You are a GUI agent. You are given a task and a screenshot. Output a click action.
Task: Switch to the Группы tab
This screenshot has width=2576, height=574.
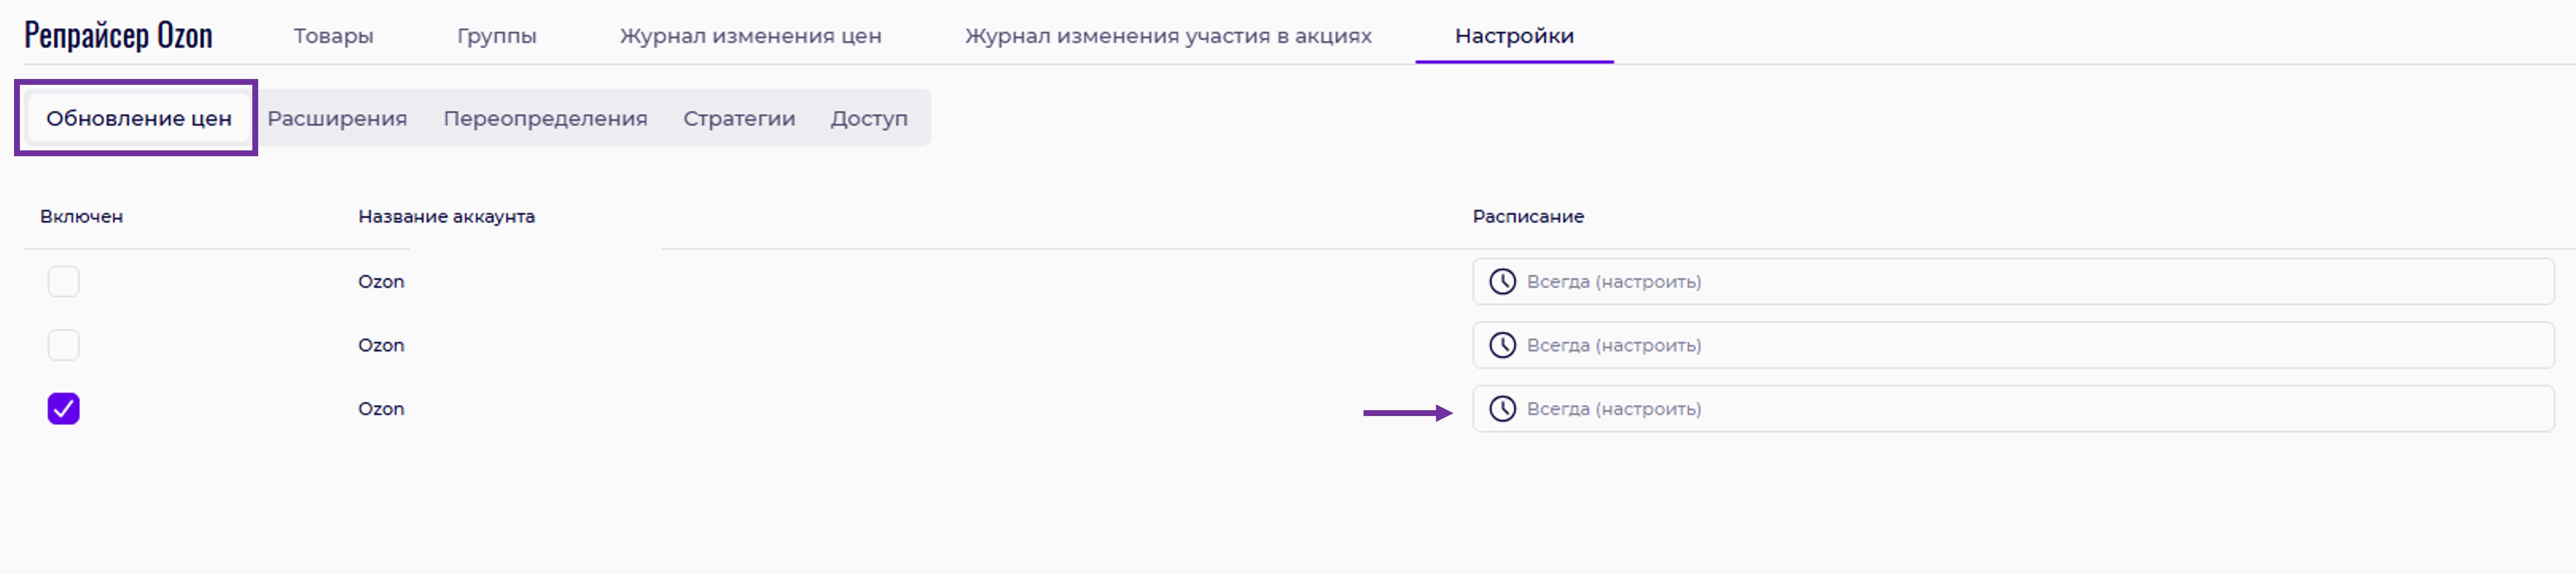pyautogui.click(x=496, y=36)
